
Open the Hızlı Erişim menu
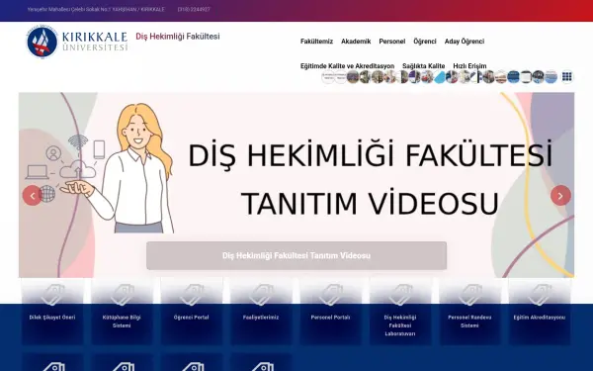469,66
